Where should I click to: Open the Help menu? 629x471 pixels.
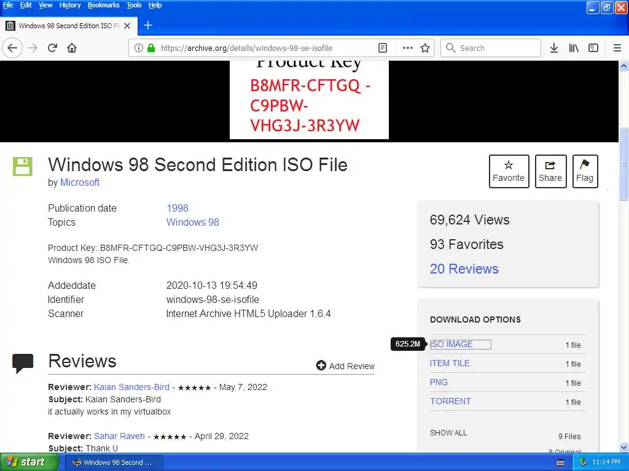point(155,5)
